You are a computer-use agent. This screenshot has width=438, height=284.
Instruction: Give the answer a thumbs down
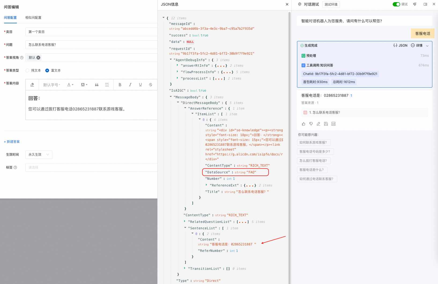(311, 124)
